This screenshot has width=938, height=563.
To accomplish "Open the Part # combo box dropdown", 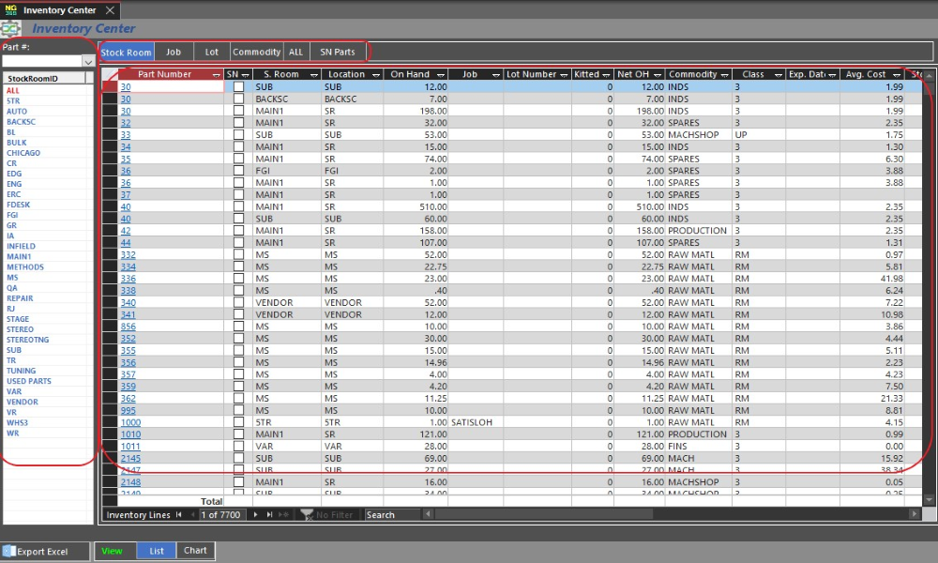I will (88, 61).
